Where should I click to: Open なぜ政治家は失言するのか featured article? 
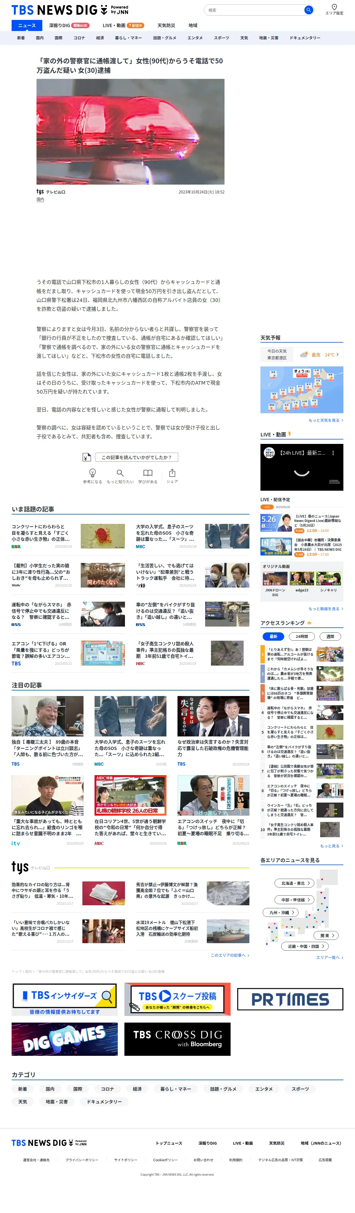click(x=213, y=731)
